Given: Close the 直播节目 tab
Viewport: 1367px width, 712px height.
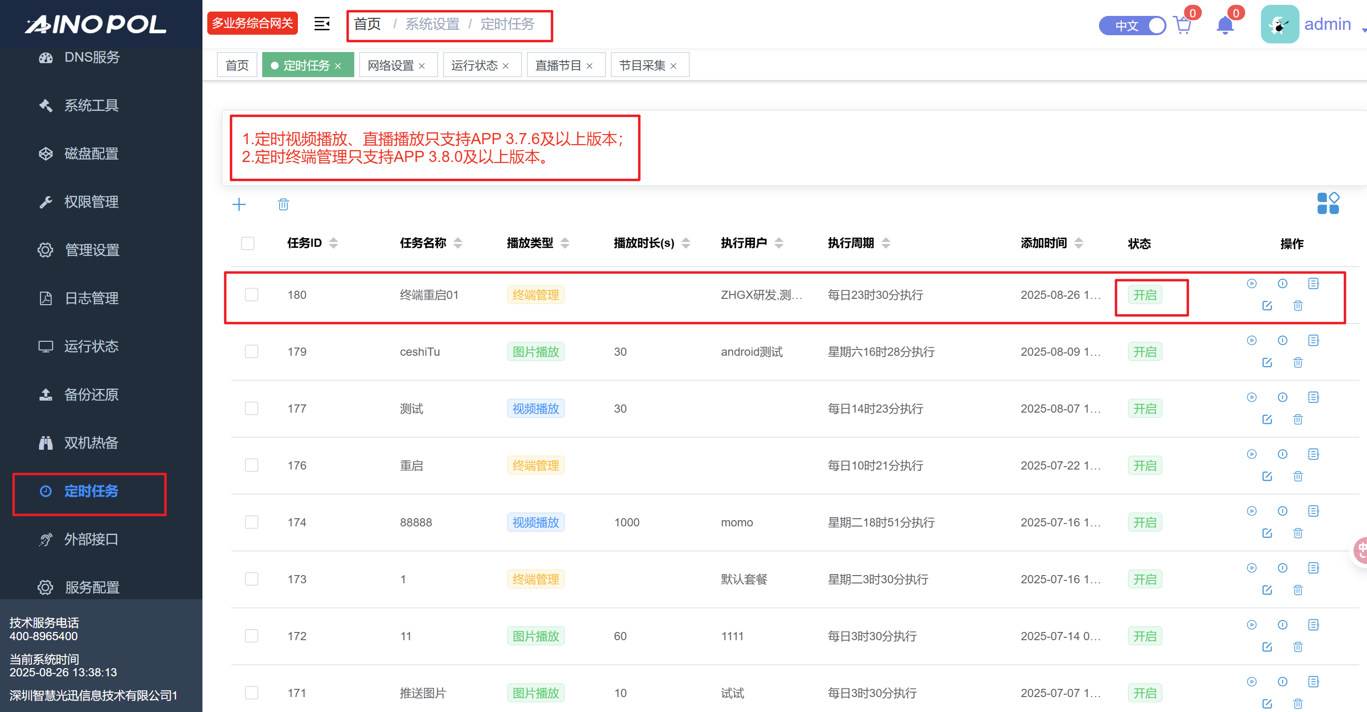Looking at the screenshot, I should pyautogui.click(x=589, y=66).
